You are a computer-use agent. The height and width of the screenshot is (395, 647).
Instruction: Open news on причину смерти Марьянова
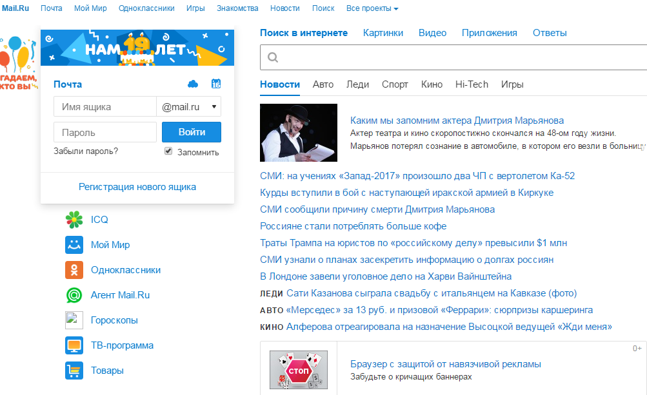pyautogui.click(x=377, y=209)
